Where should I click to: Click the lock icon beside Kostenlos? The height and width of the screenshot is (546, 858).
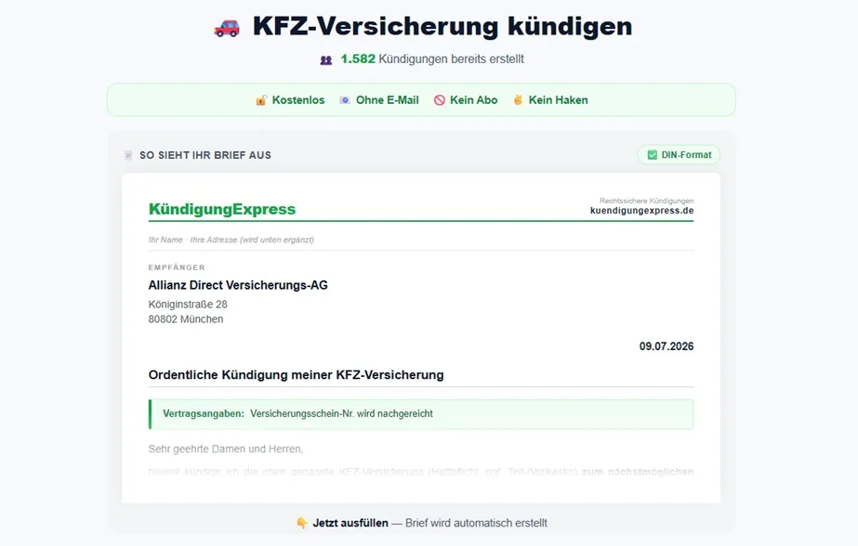[x=261, y=100]
